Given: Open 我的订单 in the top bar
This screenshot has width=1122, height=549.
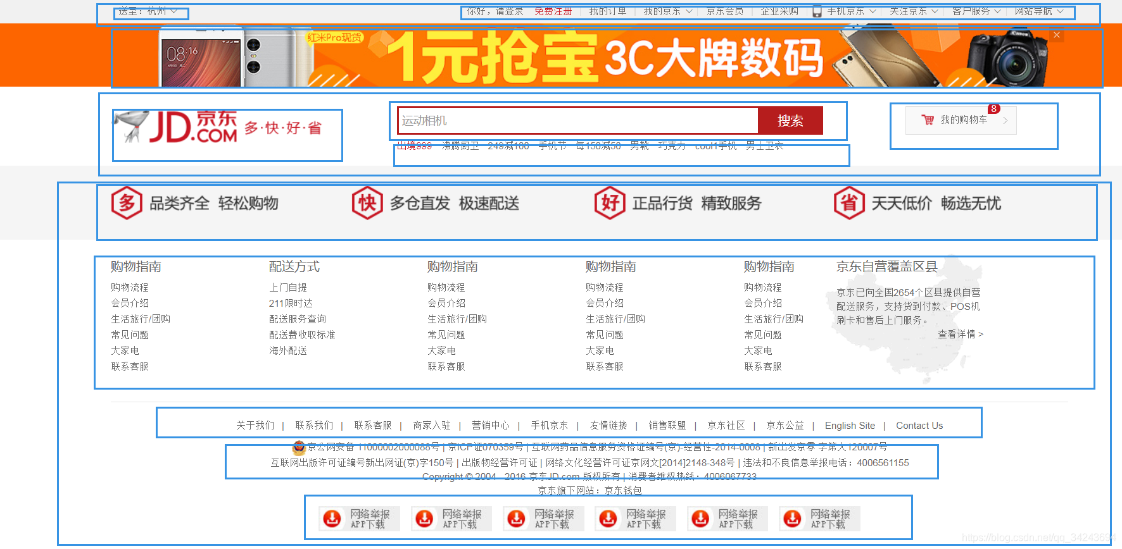Looking at the screenshot, I should click(x=607, y=11).
